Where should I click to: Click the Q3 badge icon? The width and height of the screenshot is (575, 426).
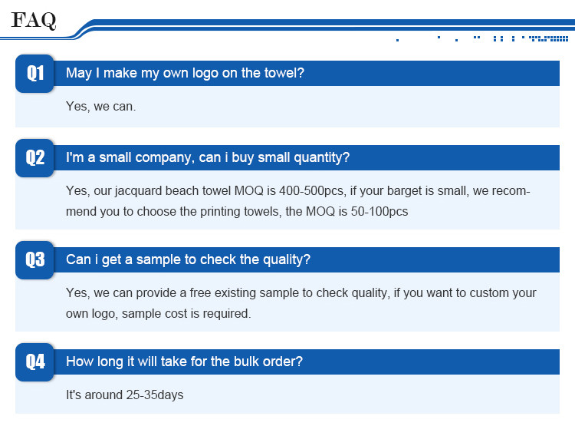tap(34, 260)
